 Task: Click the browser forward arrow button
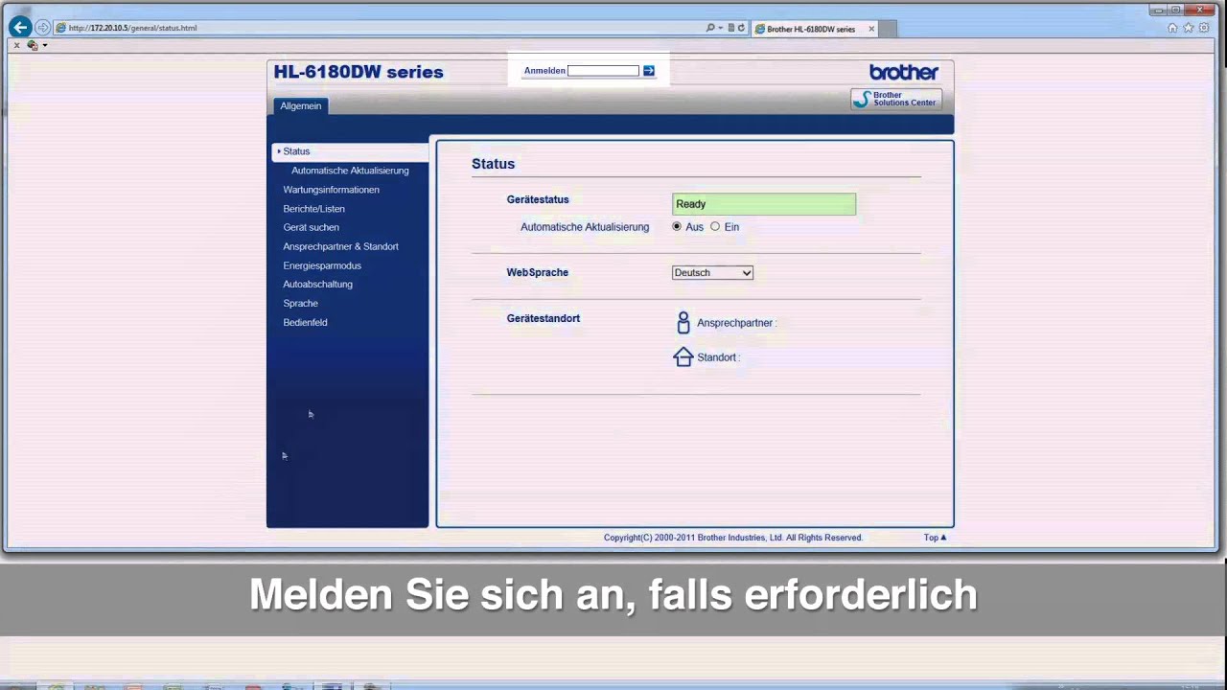click(x=42, y=28)
